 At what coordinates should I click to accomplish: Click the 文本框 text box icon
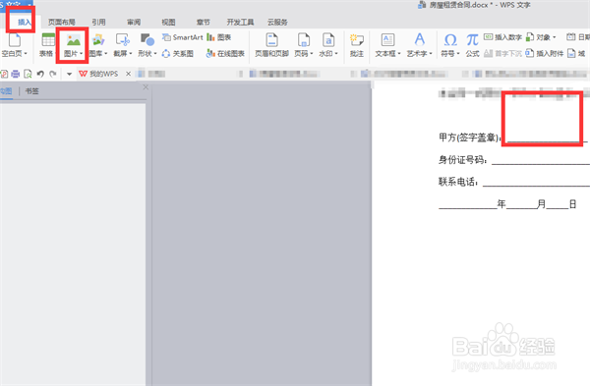(x=387, y=40)
